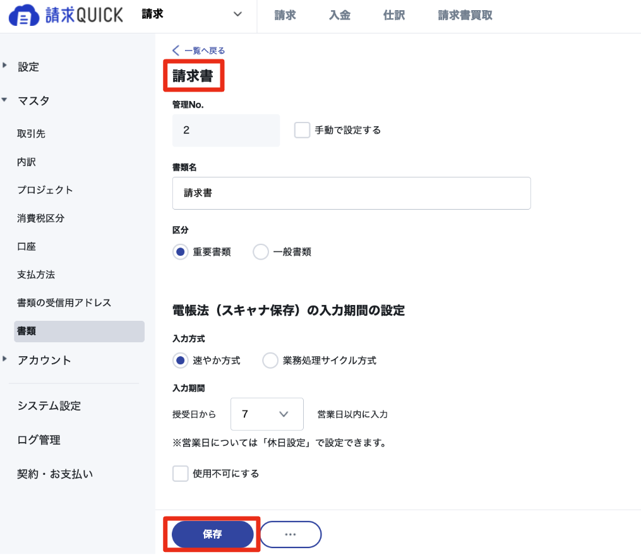Click the 請求QUICK cloud logo icon
The image size is (641, 557).
pyautogui.click(x=24, y=16)
